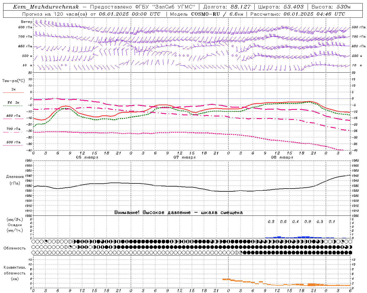Click the Облачность cloud cover label

pos(15,248)
